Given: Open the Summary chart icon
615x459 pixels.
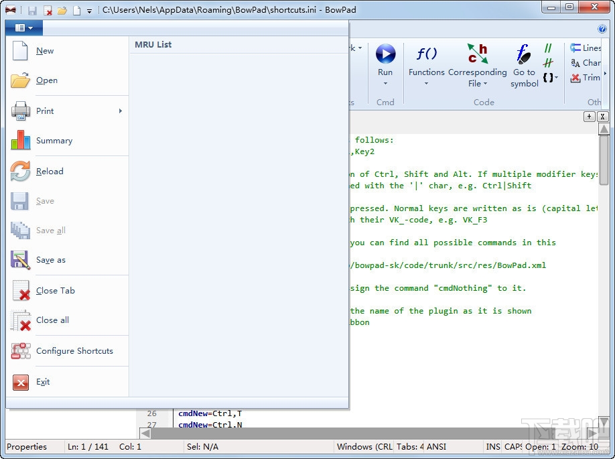Looking at the screenshot, I should coord(20,141).
